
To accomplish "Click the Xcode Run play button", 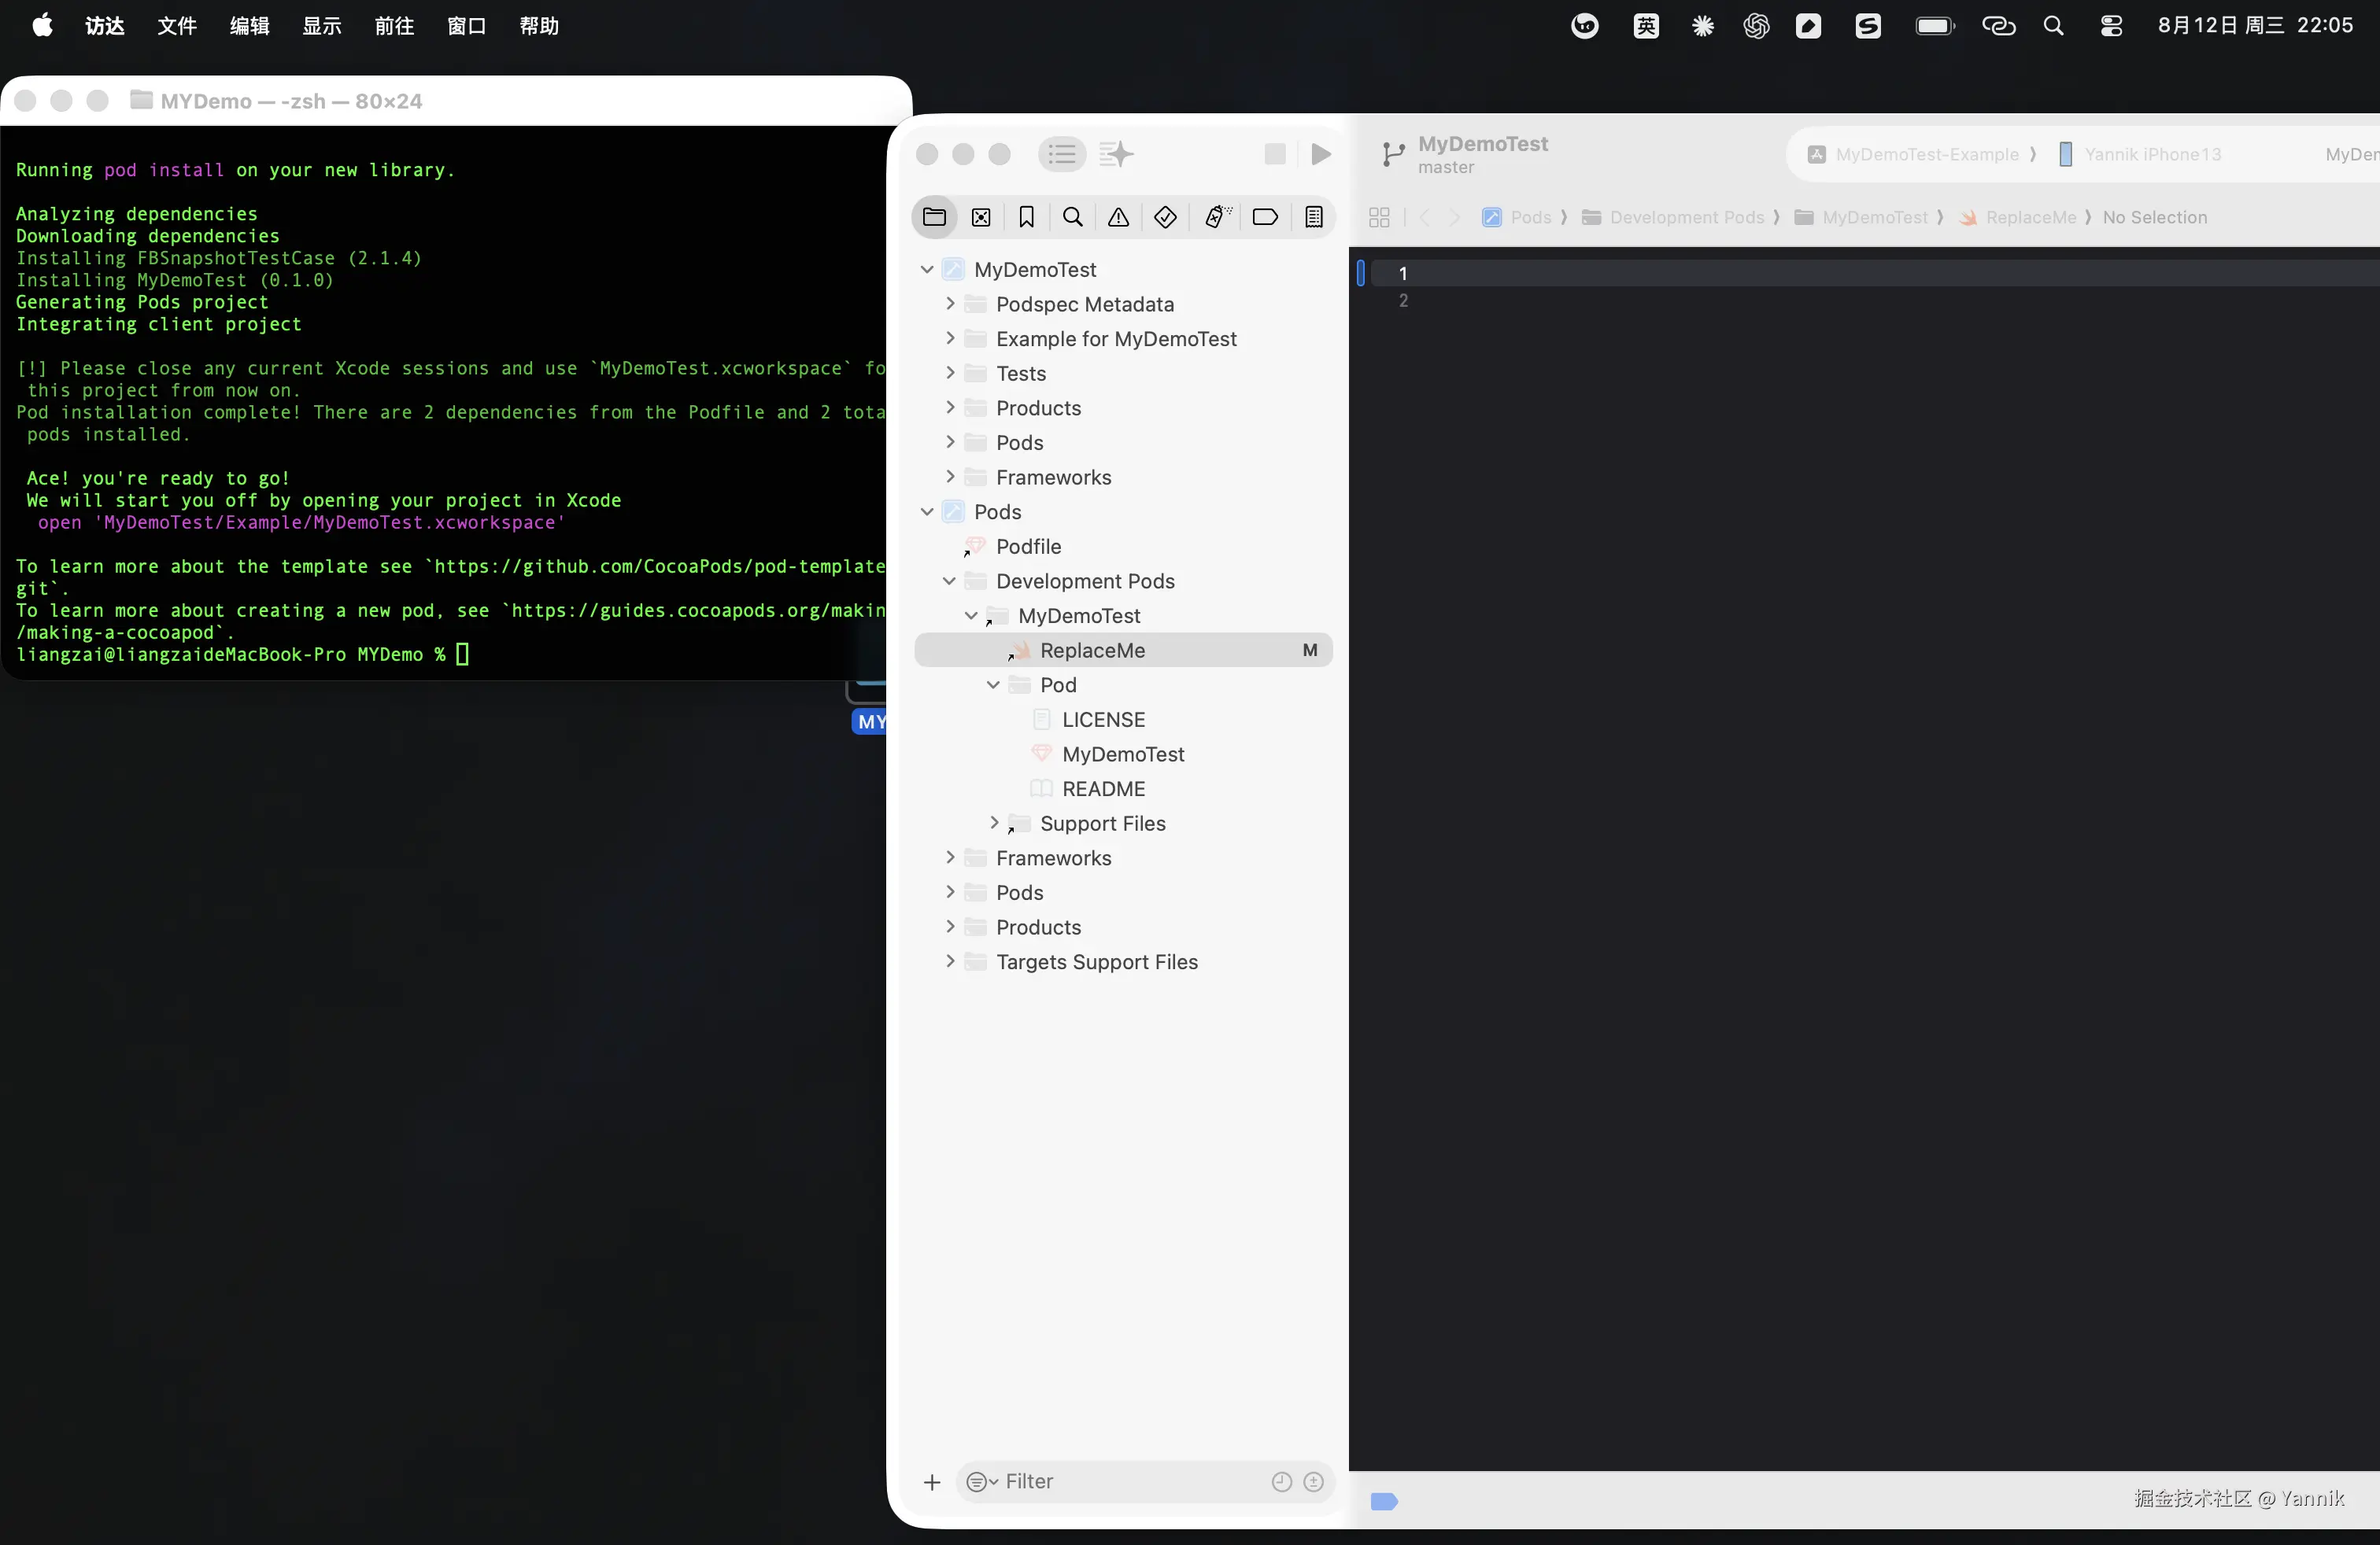I will pyautogui.click(x=1321, y=154).
